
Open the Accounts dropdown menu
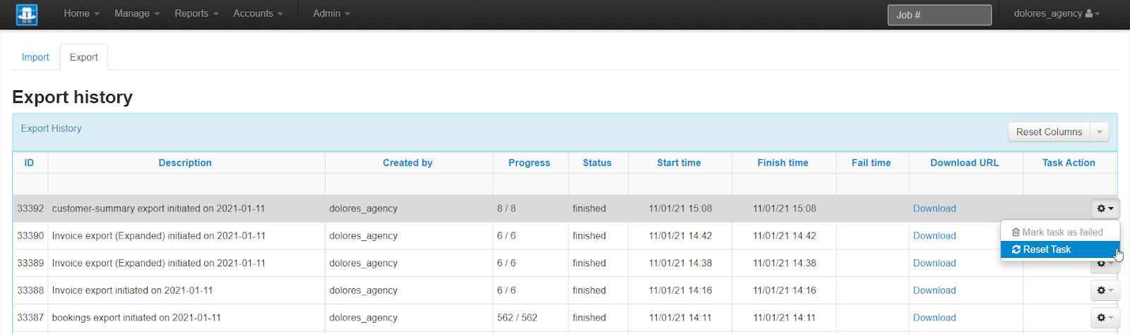click(258, 13)
